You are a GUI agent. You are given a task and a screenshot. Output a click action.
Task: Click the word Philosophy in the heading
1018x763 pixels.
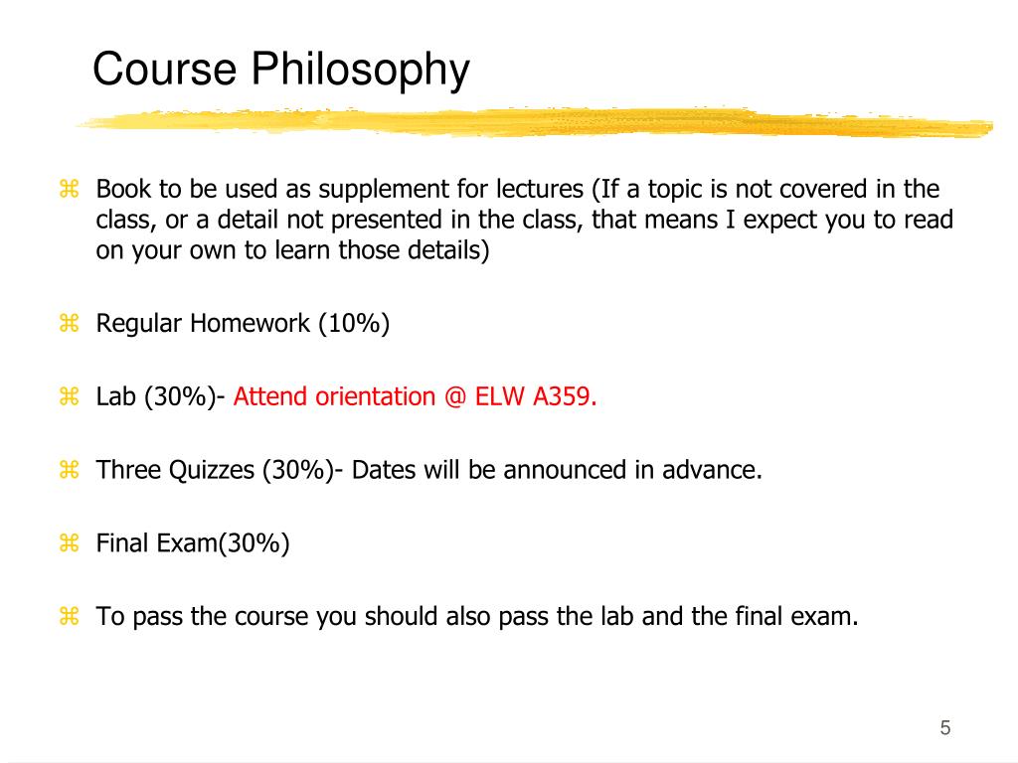[x=360, y=70]
